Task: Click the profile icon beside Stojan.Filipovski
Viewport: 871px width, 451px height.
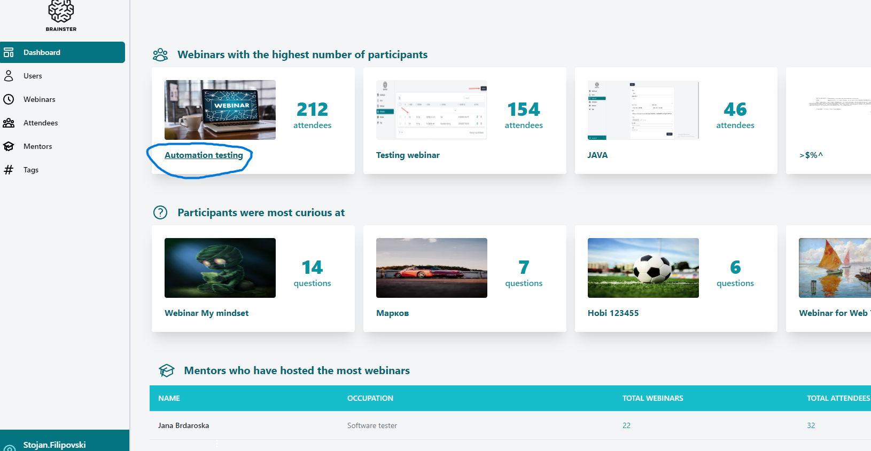Action: (x=9, y=447)
